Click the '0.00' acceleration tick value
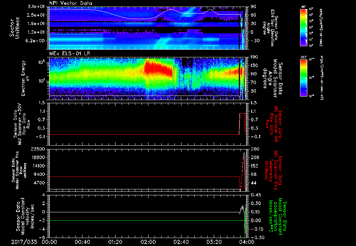The image size is (356, 246). point(256,221)
